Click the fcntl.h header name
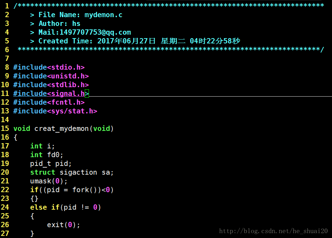Image resolution: width=332 pixels, height=238 pixels. pyautogui.click(x=66, y=102)
